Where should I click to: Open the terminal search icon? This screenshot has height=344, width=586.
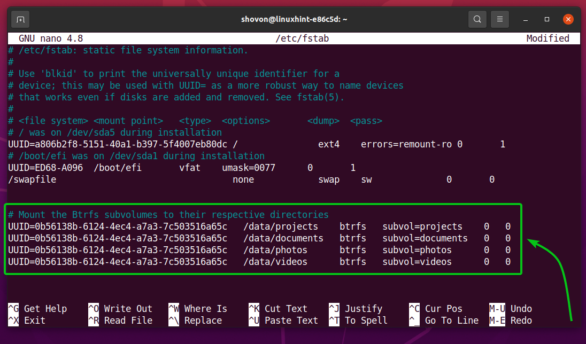click(x=476, y=20)
